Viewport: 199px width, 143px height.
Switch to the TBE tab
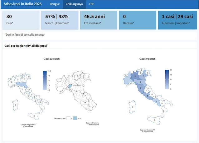pyautogui.click(x=91, y=4)
